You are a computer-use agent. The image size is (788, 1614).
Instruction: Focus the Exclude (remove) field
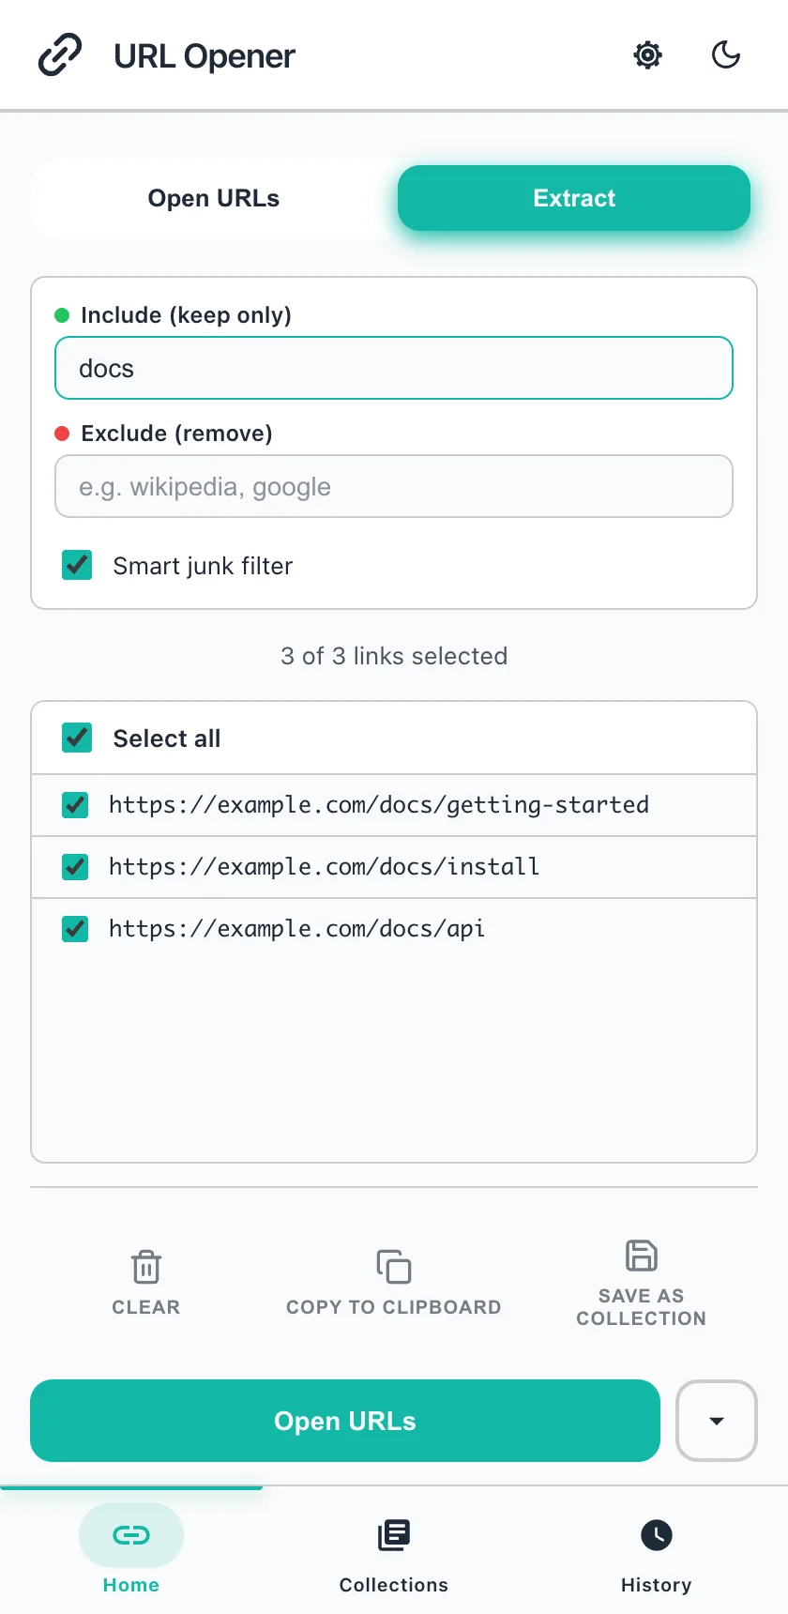(x=394, y=486)
